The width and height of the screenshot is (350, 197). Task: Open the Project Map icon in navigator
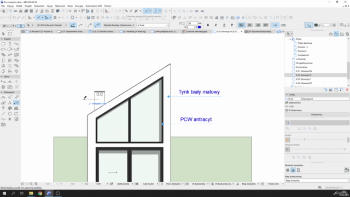pos(331,34)
